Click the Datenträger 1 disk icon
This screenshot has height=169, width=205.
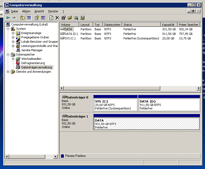[x=64, y=116]
